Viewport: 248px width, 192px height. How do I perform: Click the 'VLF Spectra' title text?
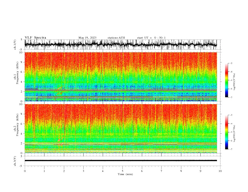(x=35, y=38)
